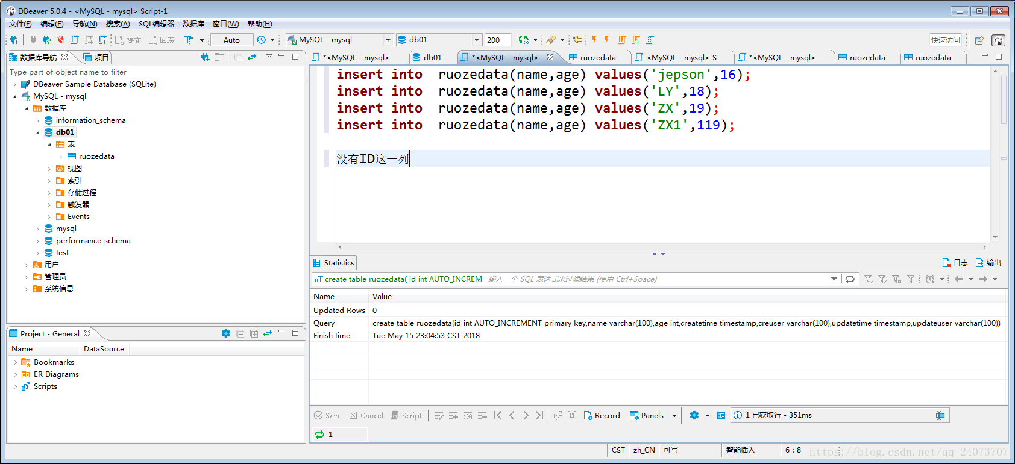Go to first row icon in results bar
This screenshot has height=464, width=1015.
497,415
